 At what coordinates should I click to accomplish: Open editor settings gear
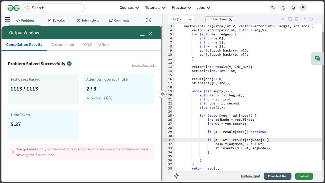click(304, 19)
